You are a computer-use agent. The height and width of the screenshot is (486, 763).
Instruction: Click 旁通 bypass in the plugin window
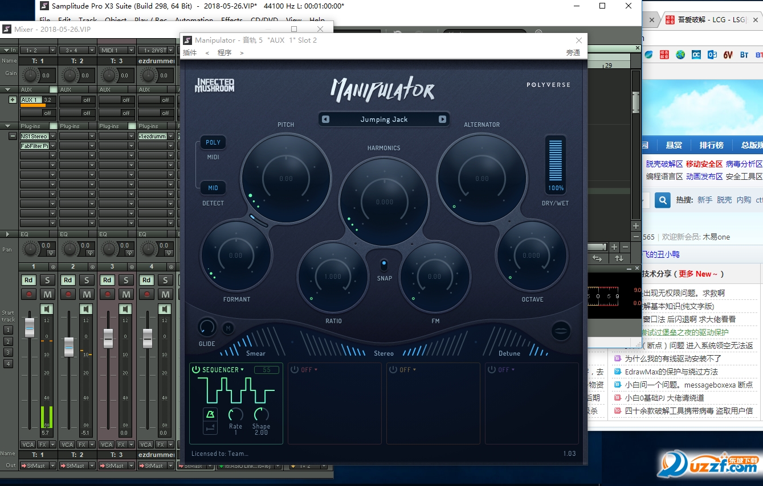[573, 53]
